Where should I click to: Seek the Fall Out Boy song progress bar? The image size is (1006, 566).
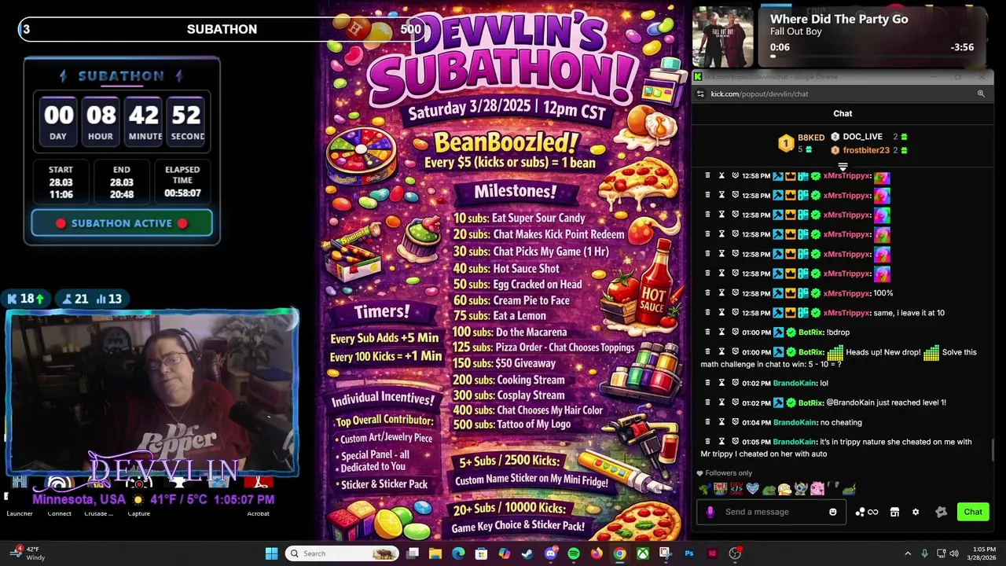tap(872, 57)
